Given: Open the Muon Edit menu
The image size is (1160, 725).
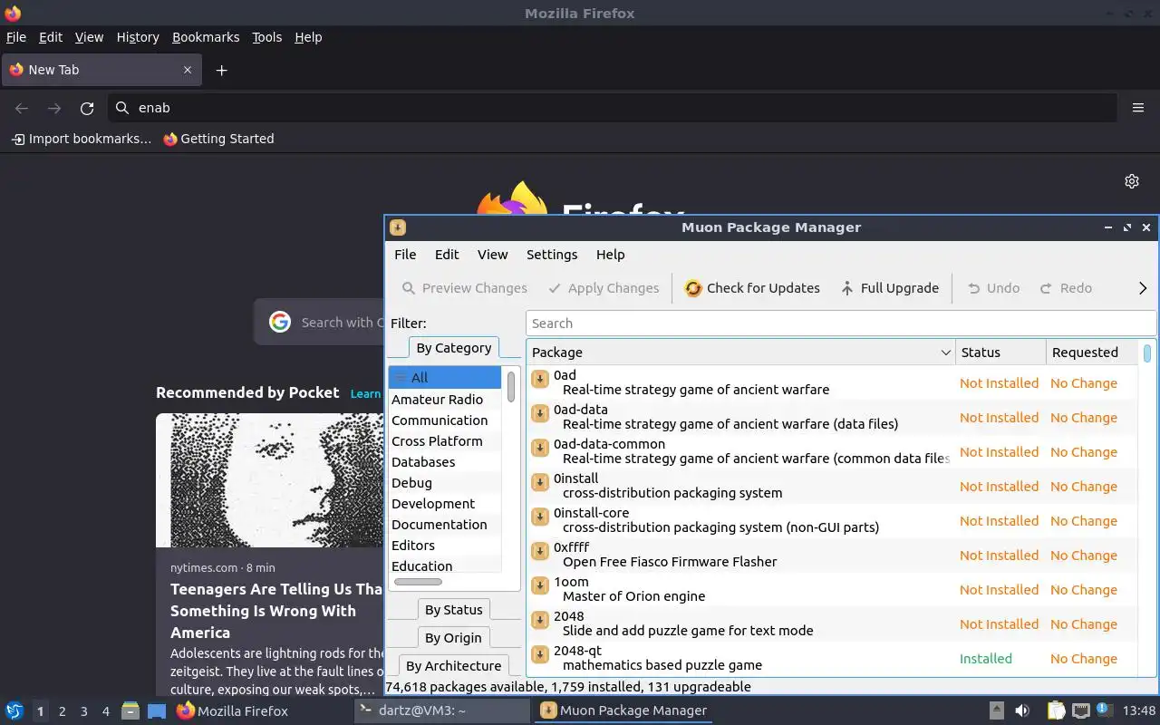Looking at the screenshot, I should pos(447,255).
